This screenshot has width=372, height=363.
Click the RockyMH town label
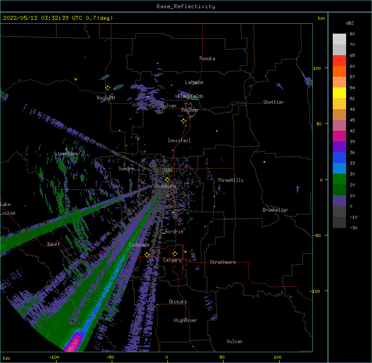[x=106, y=98]
